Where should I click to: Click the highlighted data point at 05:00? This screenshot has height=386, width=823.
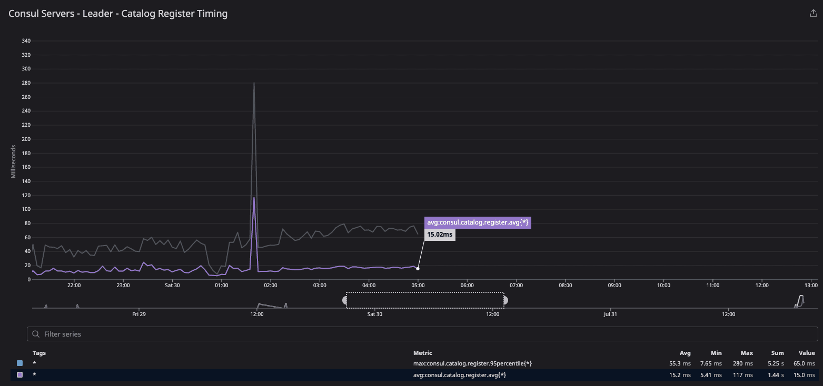(418, 269)
